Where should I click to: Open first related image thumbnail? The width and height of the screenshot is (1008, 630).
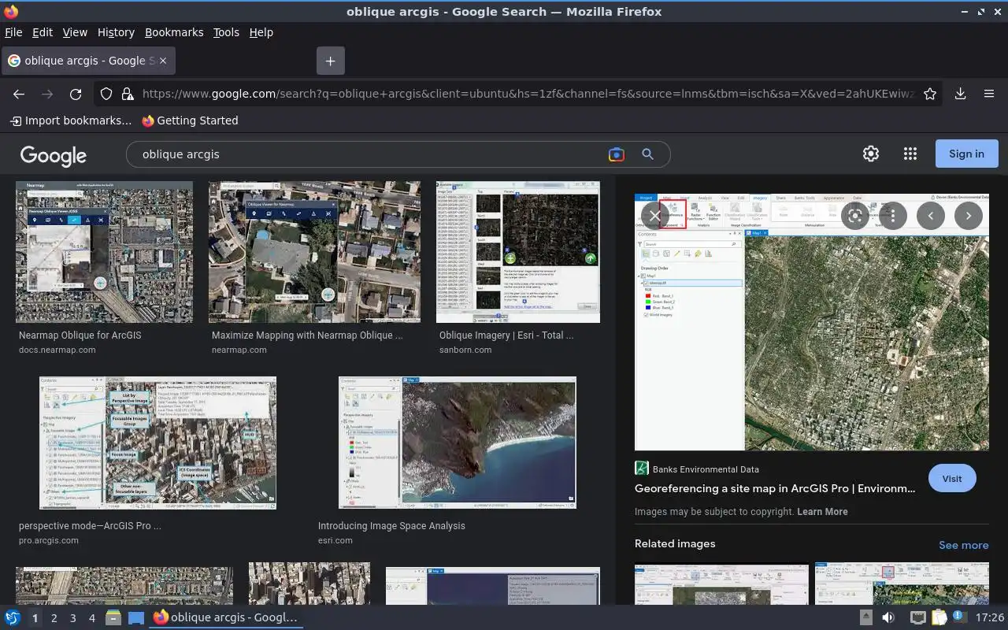[721, 584]
